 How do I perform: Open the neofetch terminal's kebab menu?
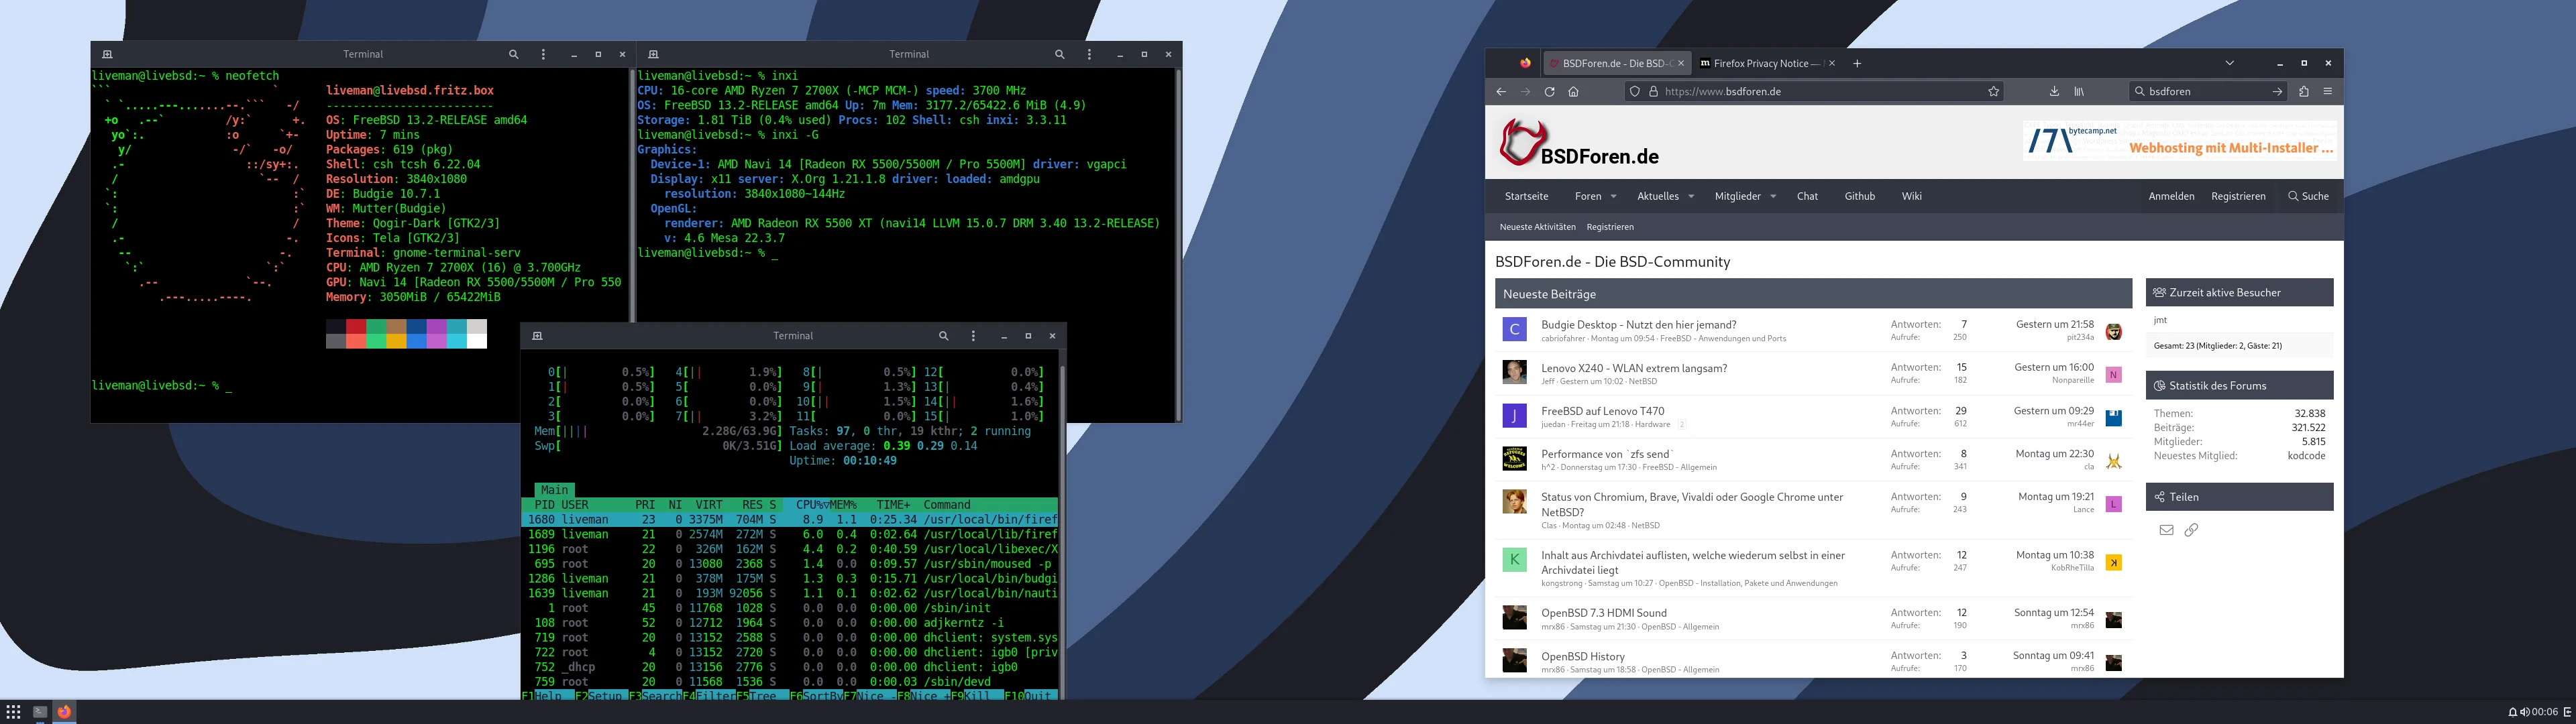543,55
